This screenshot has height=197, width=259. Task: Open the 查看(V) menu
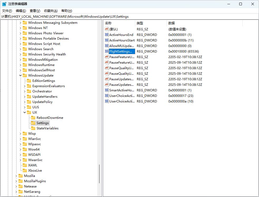point(35,11)
